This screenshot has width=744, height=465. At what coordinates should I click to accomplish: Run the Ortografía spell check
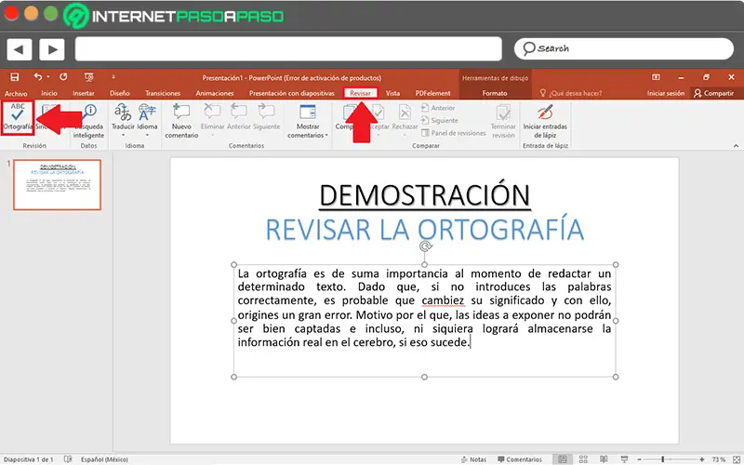tap(18, 117)
